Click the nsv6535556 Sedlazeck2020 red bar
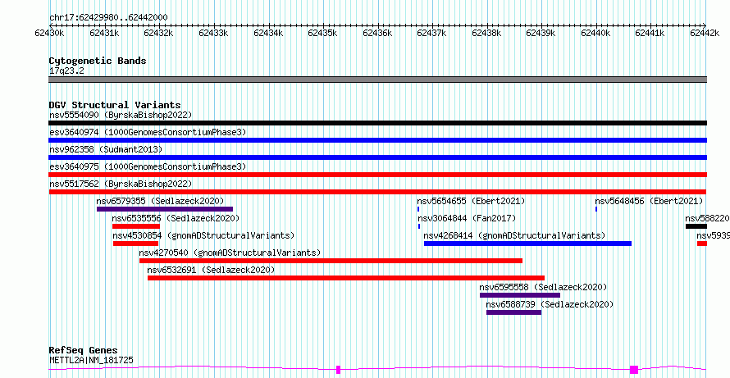730x378 pixels. (136, 226)
